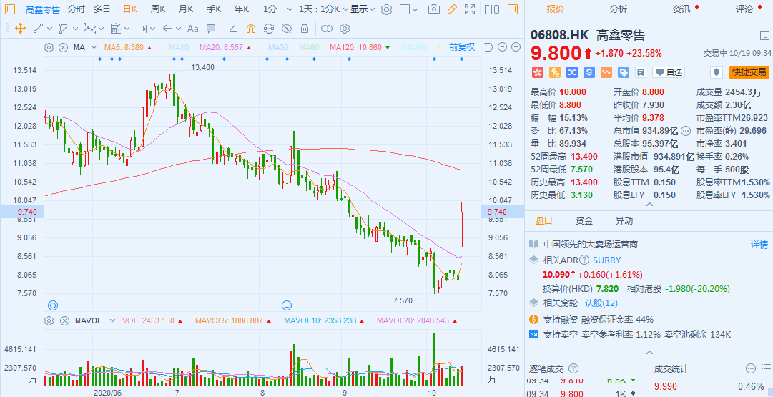Select the wave pattern drawing tool
This screenshot has width=773, height=397.
[89, 29]
